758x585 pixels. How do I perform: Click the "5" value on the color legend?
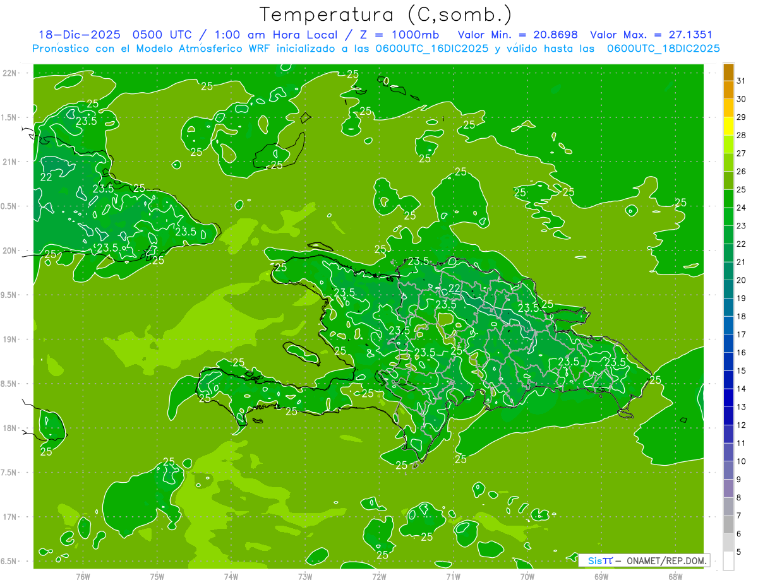(x=739, y=552)
